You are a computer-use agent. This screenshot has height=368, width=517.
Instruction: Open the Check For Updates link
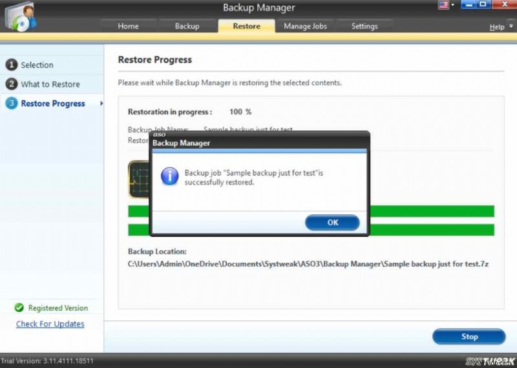coord(50,324)
